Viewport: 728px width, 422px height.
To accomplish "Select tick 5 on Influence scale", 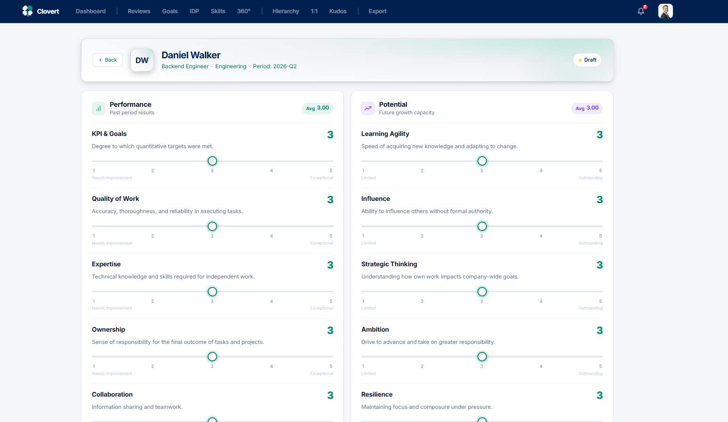I will pos(600,236).
